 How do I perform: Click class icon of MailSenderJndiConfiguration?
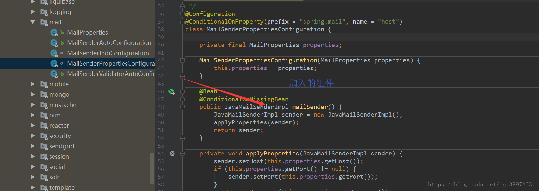pos(54,53)
